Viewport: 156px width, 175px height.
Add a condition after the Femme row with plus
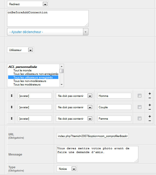150,116
